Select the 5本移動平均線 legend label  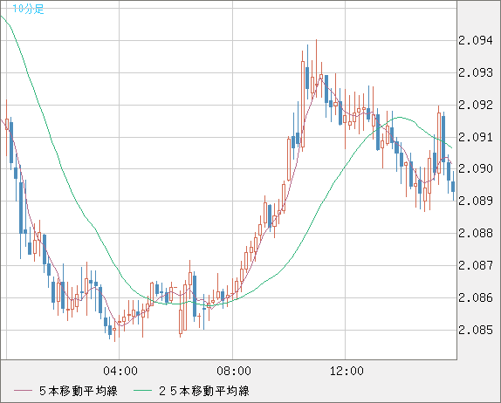click(79, 391)
